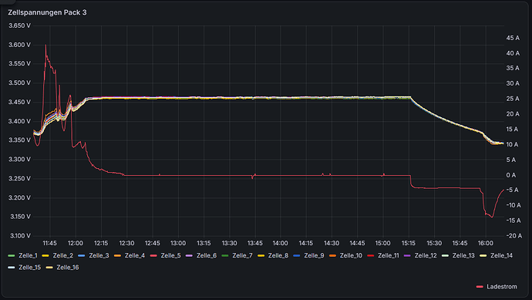
Task: Select Zelle_15 legend label
Action: pyautogui.click(x=30, y=268)
